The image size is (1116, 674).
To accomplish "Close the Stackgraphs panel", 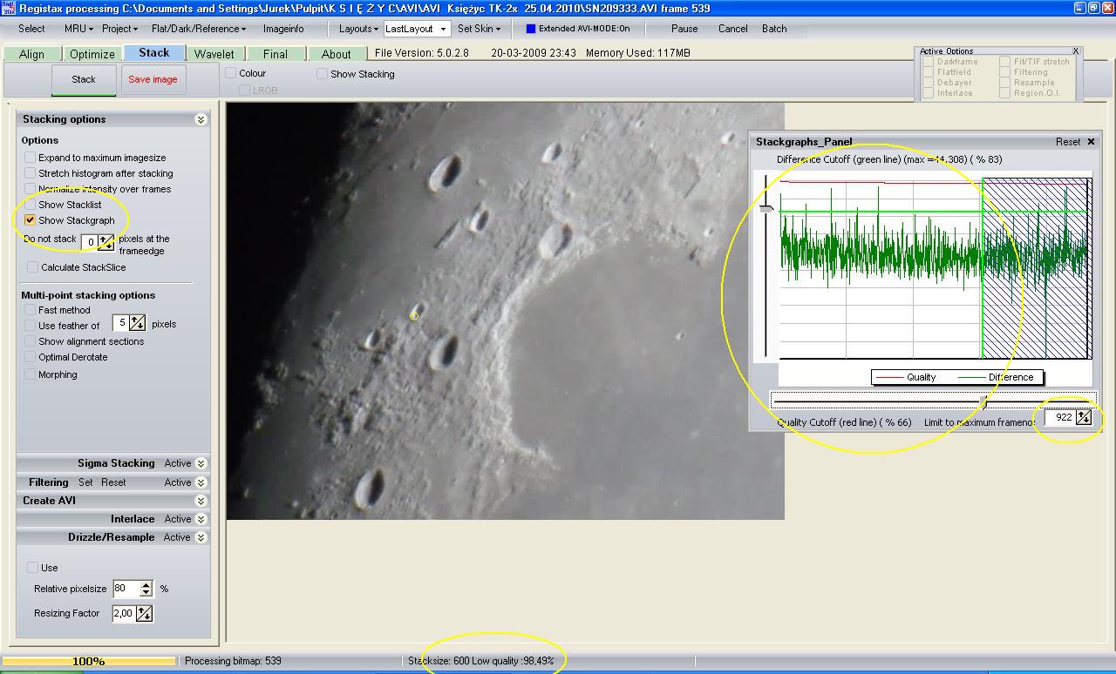I will (1091, 142).
